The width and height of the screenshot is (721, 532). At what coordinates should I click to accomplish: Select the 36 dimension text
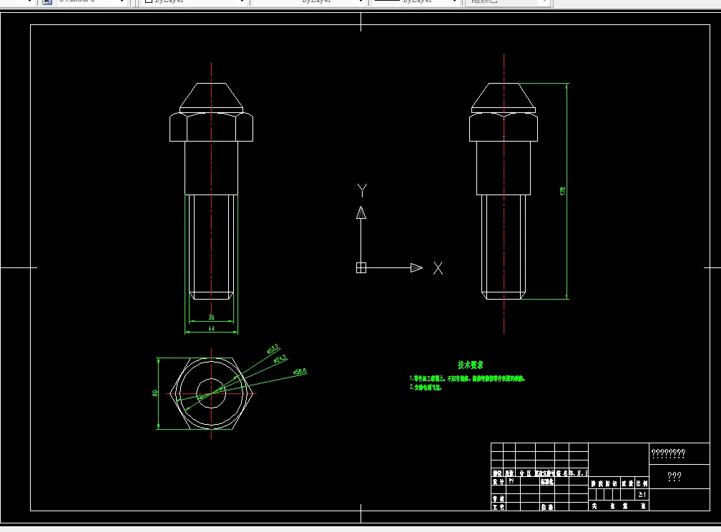click(212, 317)
